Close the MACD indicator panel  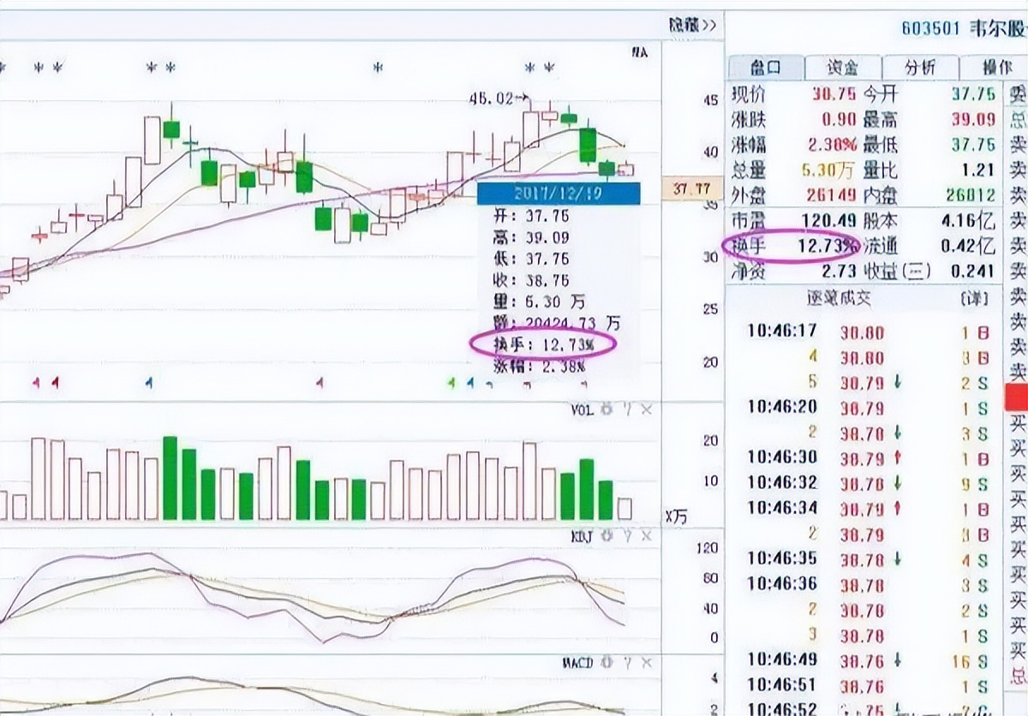(x=646, y=663)
